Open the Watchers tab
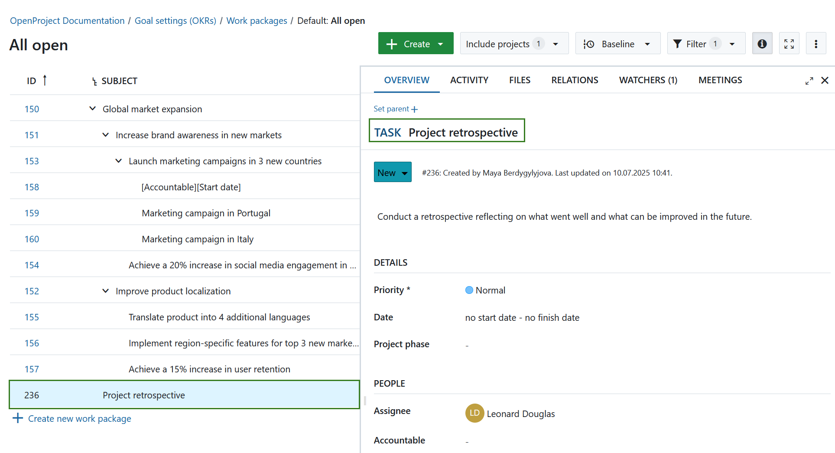The image size is (835, 453). tap(648, 80)
